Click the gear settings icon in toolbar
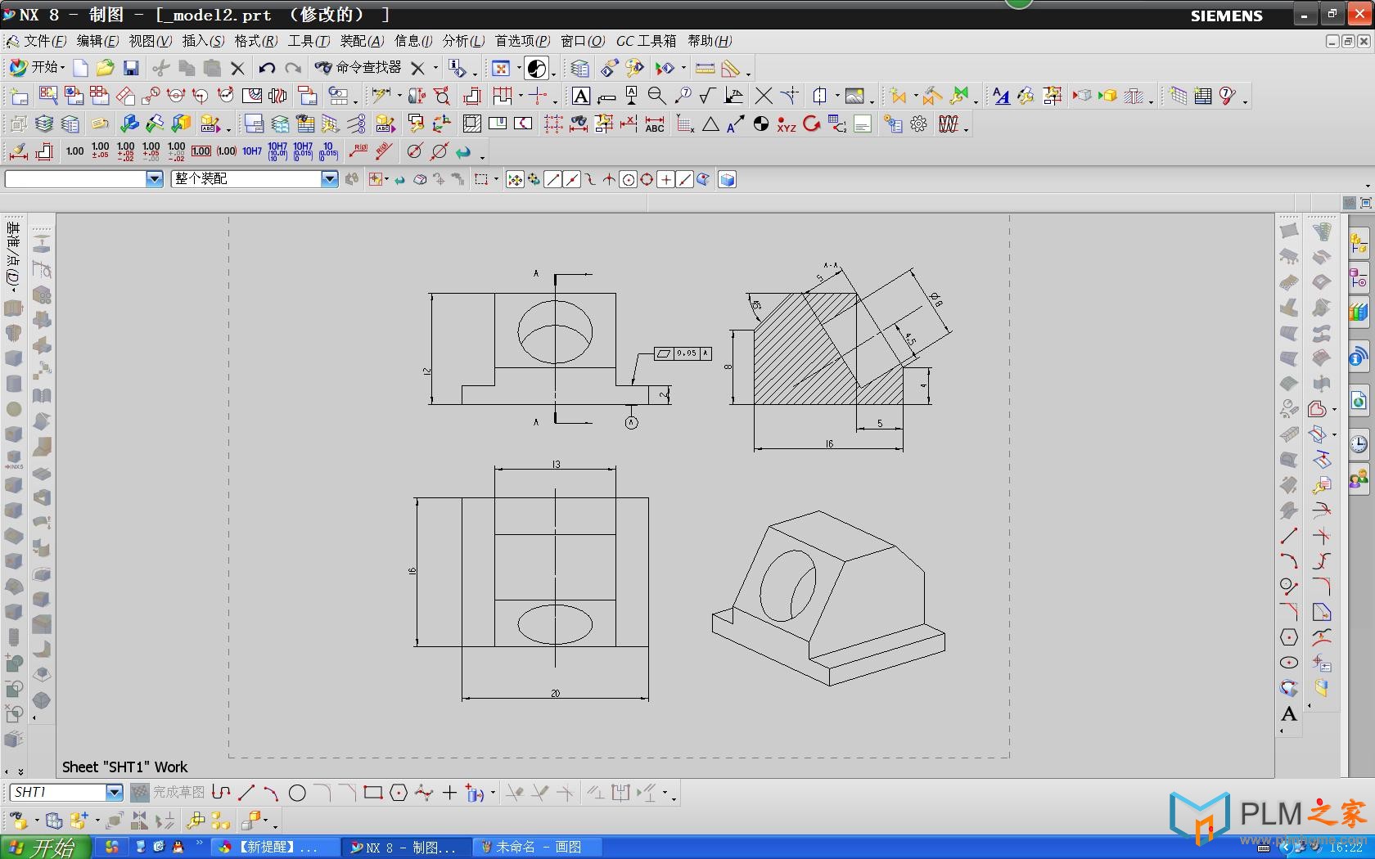Screen dimensions: 1375x859 919,124
